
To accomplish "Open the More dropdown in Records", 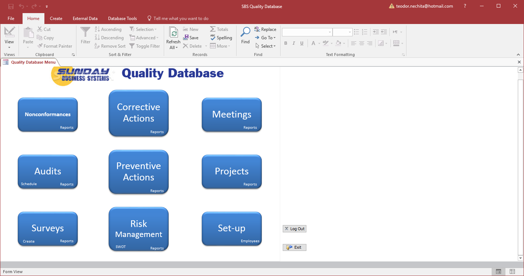I will pyautogui.click(x=220, y=46).
